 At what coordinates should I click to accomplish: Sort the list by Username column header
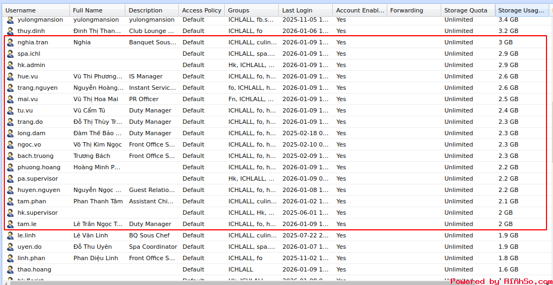(35, 10)
